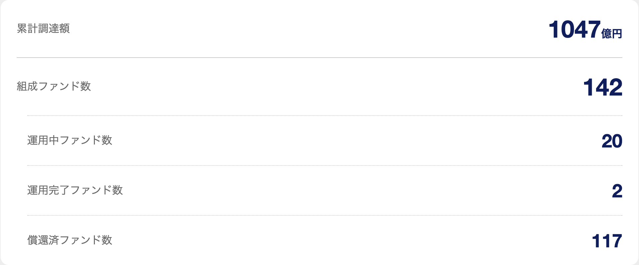Click the 運用中ファンド数 label
Image resolution: width=639 pixels, height=265 pixels.
[x=70, y=140]
